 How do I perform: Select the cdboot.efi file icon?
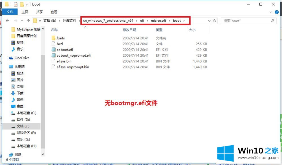tap(53, 50)
